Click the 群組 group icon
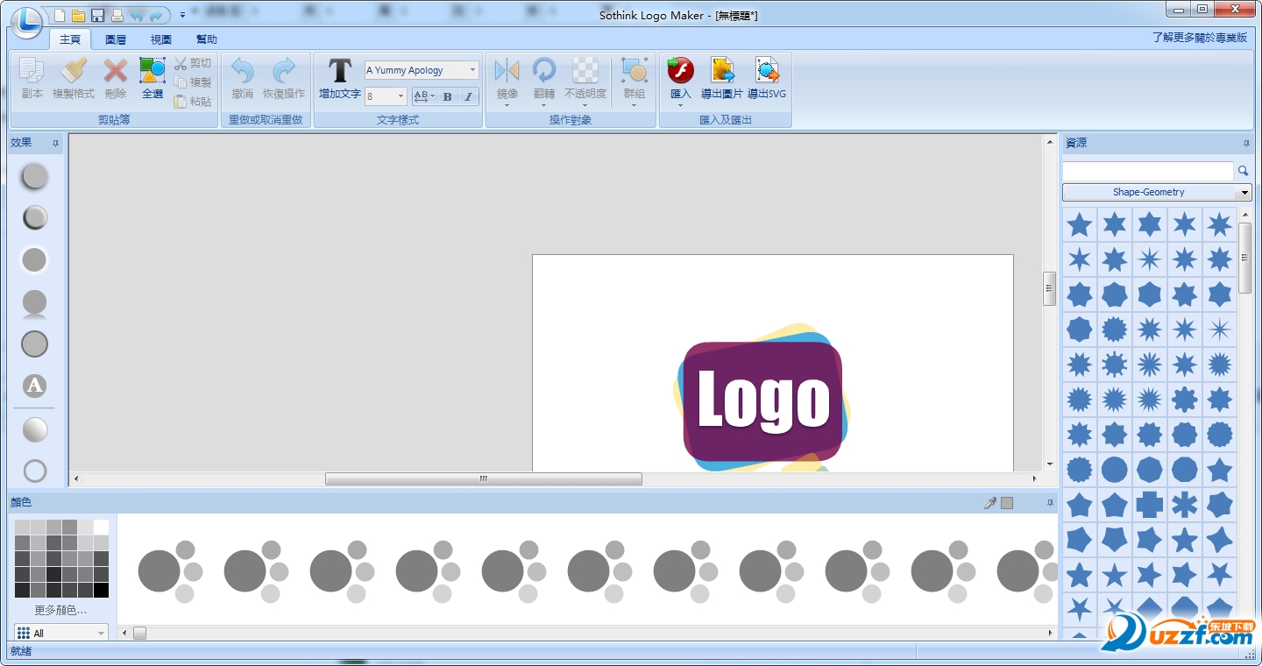This screenshot has height=666, width=1262. click(635, 72)
